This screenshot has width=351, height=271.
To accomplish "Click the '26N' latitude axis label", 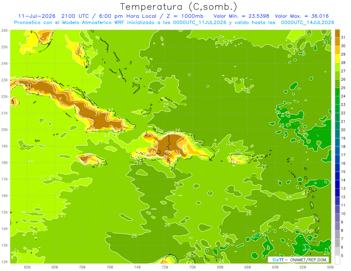I will [4, 30].
